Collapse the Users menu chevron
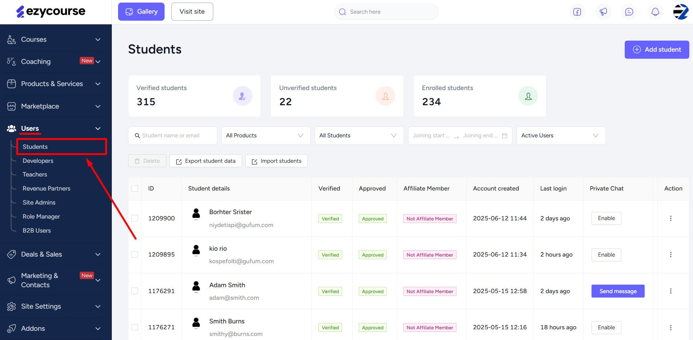693x340 pixels. click(98, 128)
